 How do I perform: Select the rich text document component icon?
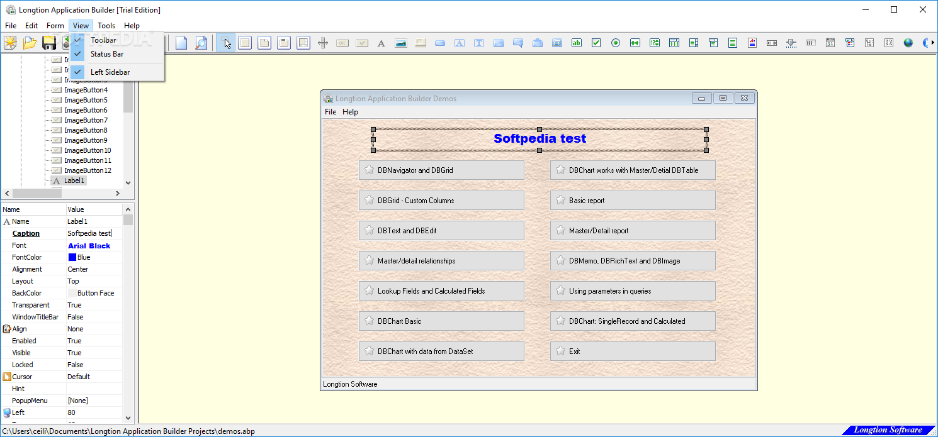tap(752, 43)
